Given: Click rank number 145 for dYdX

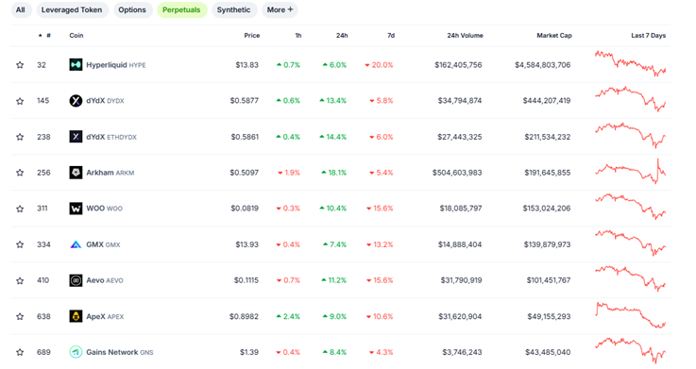Looking at the screenshot, I should (x=43, y=101).
